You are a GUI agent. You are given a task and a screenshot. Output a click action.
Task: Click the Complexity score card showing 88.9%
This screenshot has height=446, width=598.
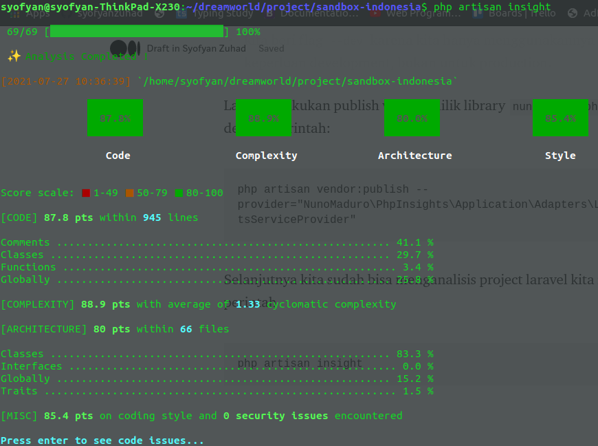(x=263, y=118)
